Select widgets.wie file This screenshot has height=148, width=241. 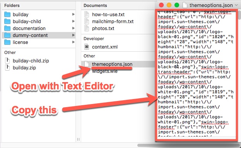[x=105, y=71]
